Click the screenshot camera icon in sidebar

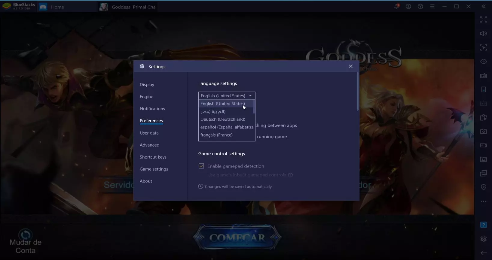pos(483,132)
